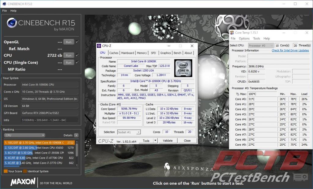Click Core Temp CPUID 0xA0655 field

pyautogui.click(x=256, y=82)
